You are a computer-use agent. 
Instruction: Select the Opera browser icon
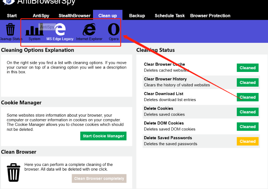tap(114, 29)
